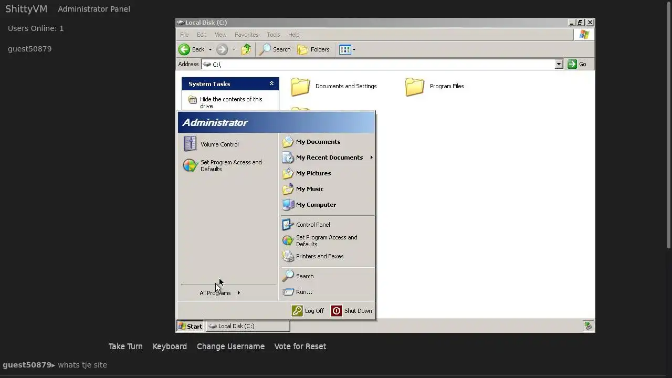672x378 pixels.
Task: Click the Log Off button
Action: [308, 311]
